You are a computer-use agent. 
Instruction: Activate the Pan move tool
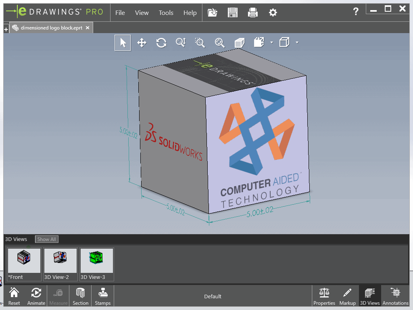pos(142,43)
